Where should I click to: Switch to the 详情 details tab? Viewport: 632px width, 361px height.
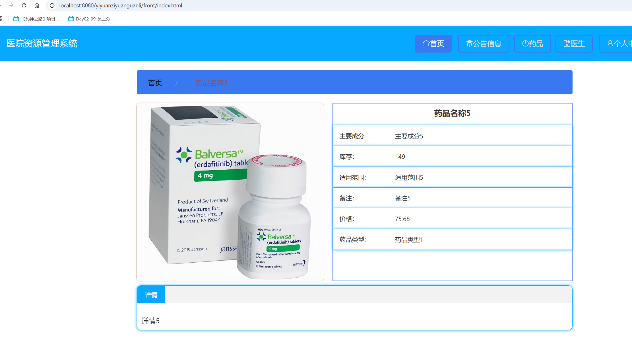[151, 294]
